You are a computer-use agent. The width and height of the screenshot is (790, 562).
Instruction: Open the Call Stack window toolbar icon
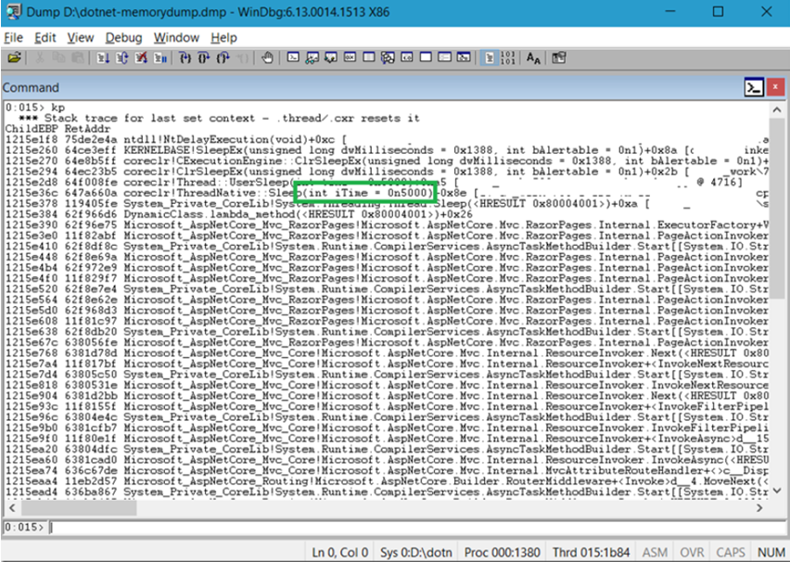click(388, 57)
